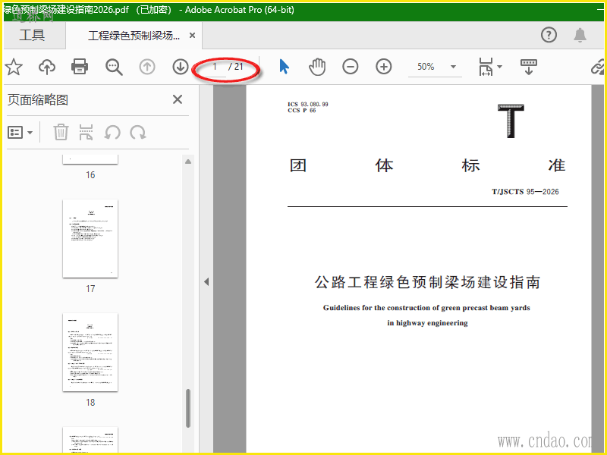Screen dimensions: 607x455
Task: Expand the page fit options arrow
Action: [x=500, y=67]
